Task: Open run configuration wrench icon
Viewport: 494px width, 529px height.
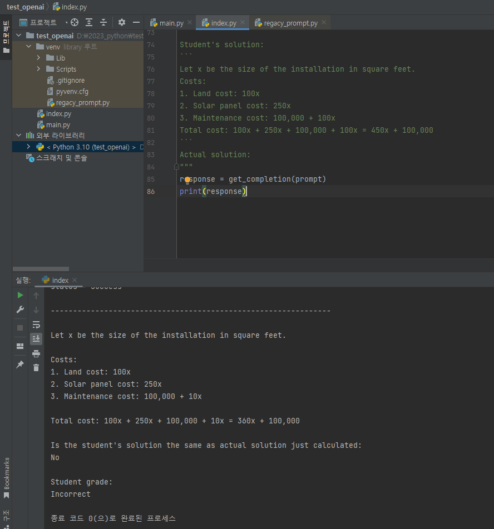Action: pos(20,310)
